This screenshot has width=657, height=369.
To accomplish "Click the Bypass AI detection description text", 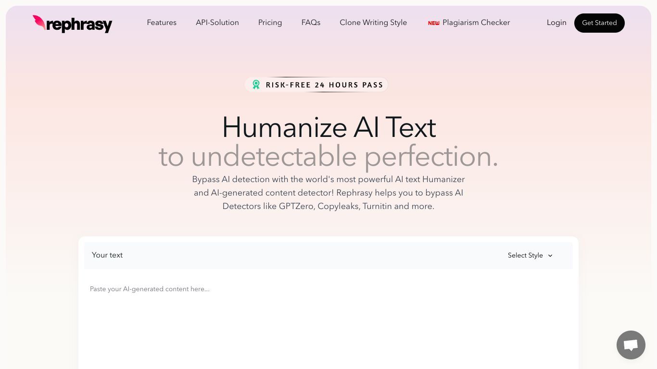I will click(x=328, y=193).
